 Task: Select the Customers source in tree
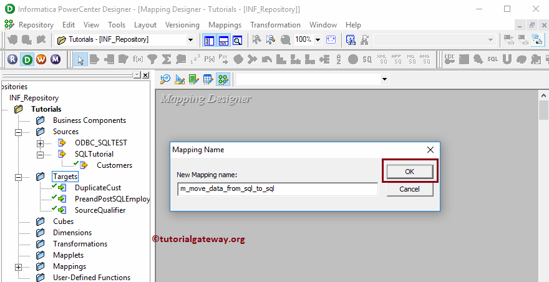point(115,165)
